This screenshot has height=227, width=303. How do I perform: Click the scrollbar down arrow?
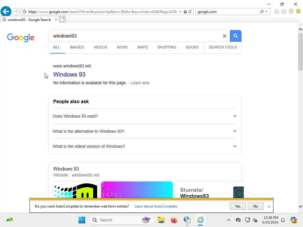(x=300, y=206)
